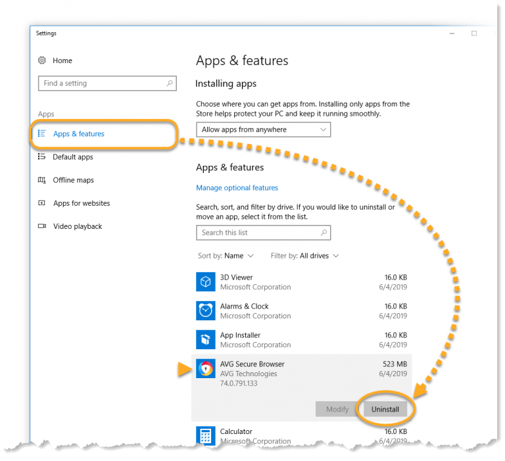Click the App Installer box icon
This screenshot has width=505, height=461.
point(205,339)
